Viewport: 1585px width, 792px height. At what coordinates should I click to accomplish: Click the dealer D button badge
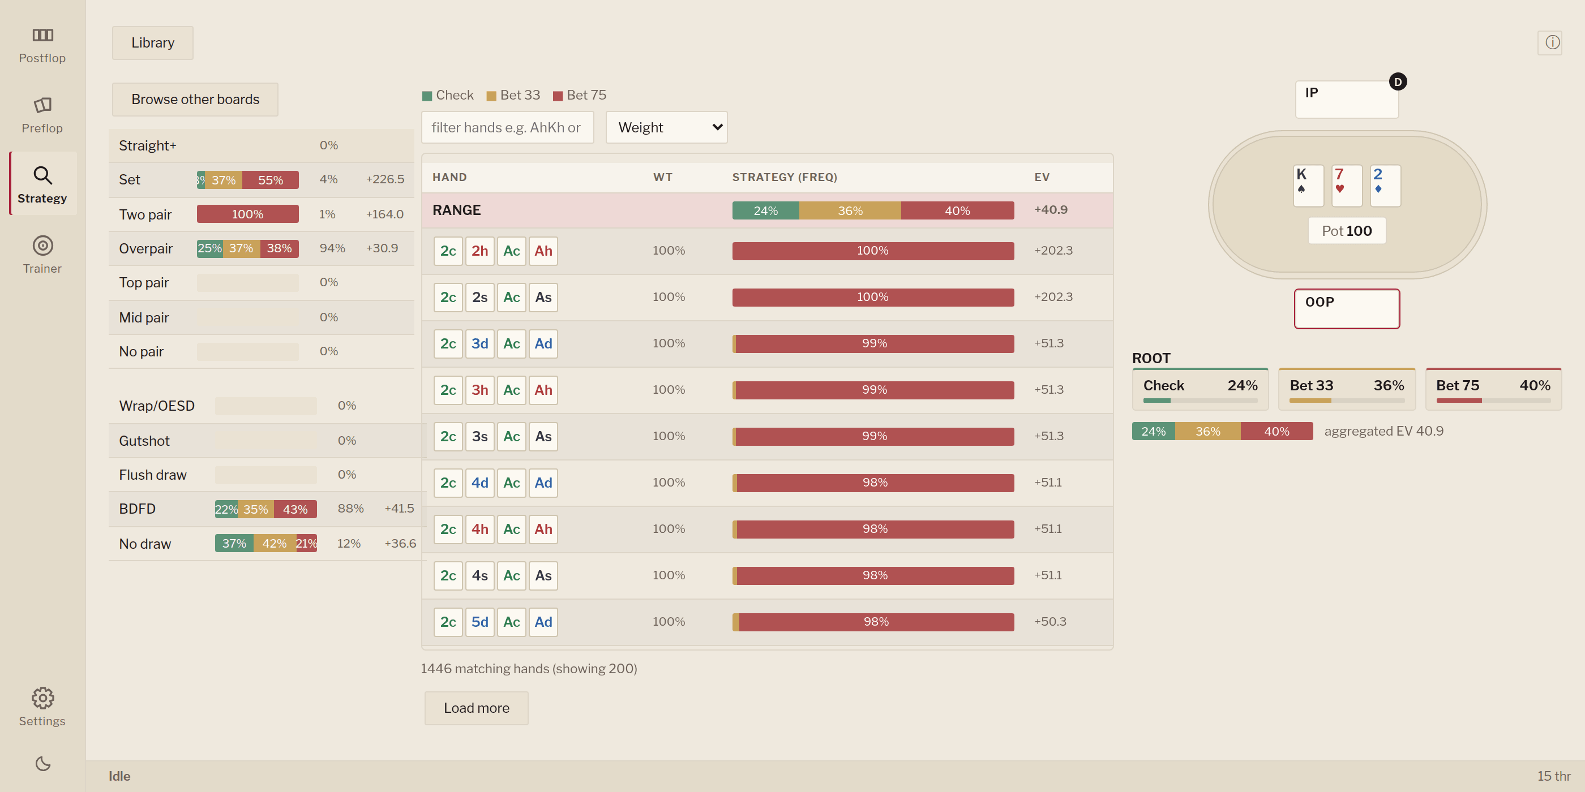click(1397, 82)
